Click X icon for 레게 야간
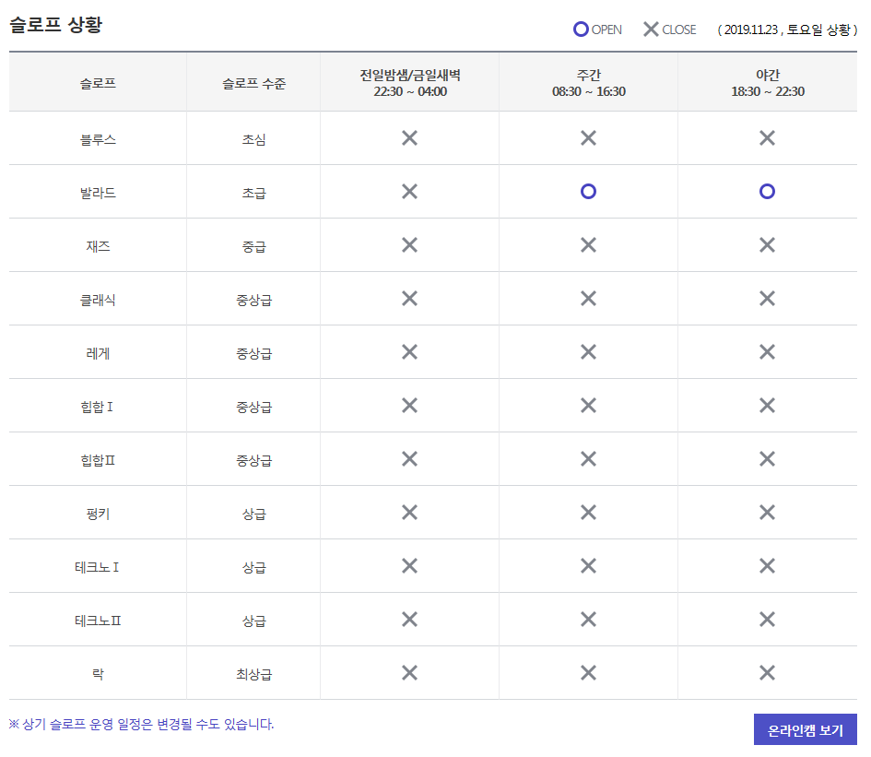Image resolution: width=871 pixels, height=757 pixels. coord(767,352)
